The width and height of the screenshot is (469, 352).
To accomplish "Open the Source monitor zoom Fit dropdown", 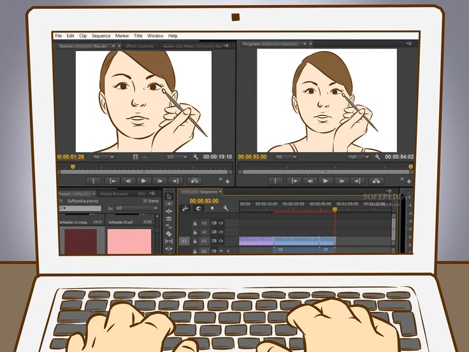I will (103, 156).
